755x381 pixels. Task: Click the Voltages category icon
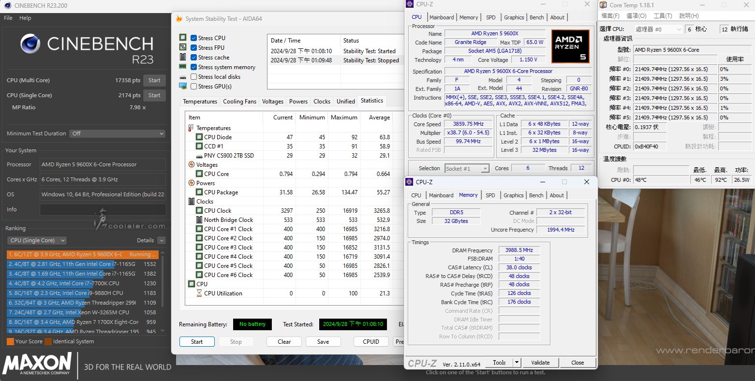point(191,165)
